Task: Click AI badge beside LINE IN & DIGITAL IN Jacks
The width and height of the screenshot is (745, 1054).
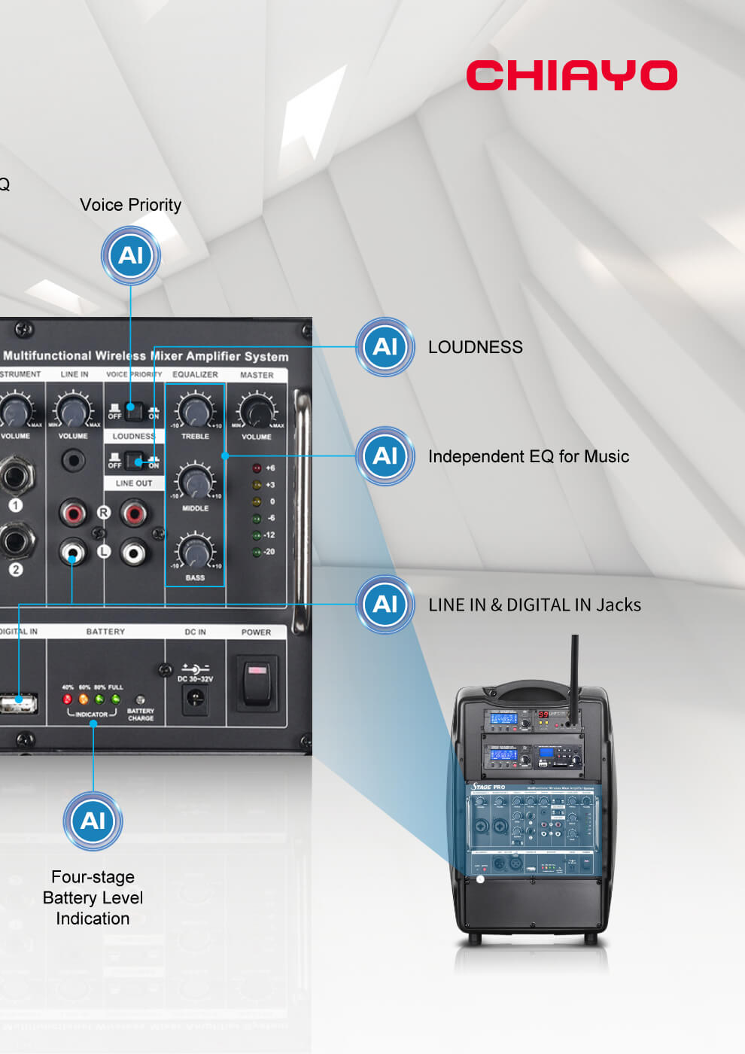Action: point(385,605)
